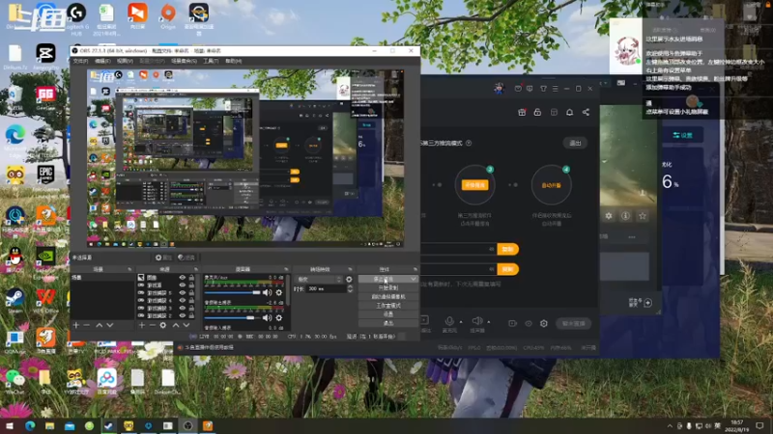Viewport: 773px width, 434px height.
Task: Move source down in Sources panel
Action: (186, 325)
